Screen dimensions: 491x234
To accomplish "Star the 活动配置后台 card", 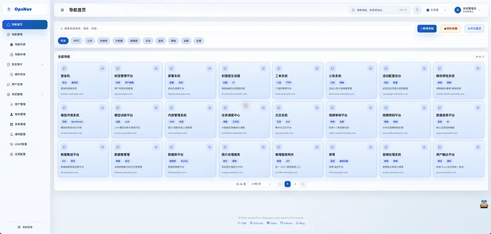I will [424, 68].
